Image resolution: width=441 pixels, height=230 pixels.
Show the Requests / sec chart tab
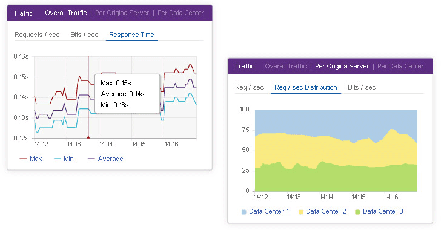37,34
